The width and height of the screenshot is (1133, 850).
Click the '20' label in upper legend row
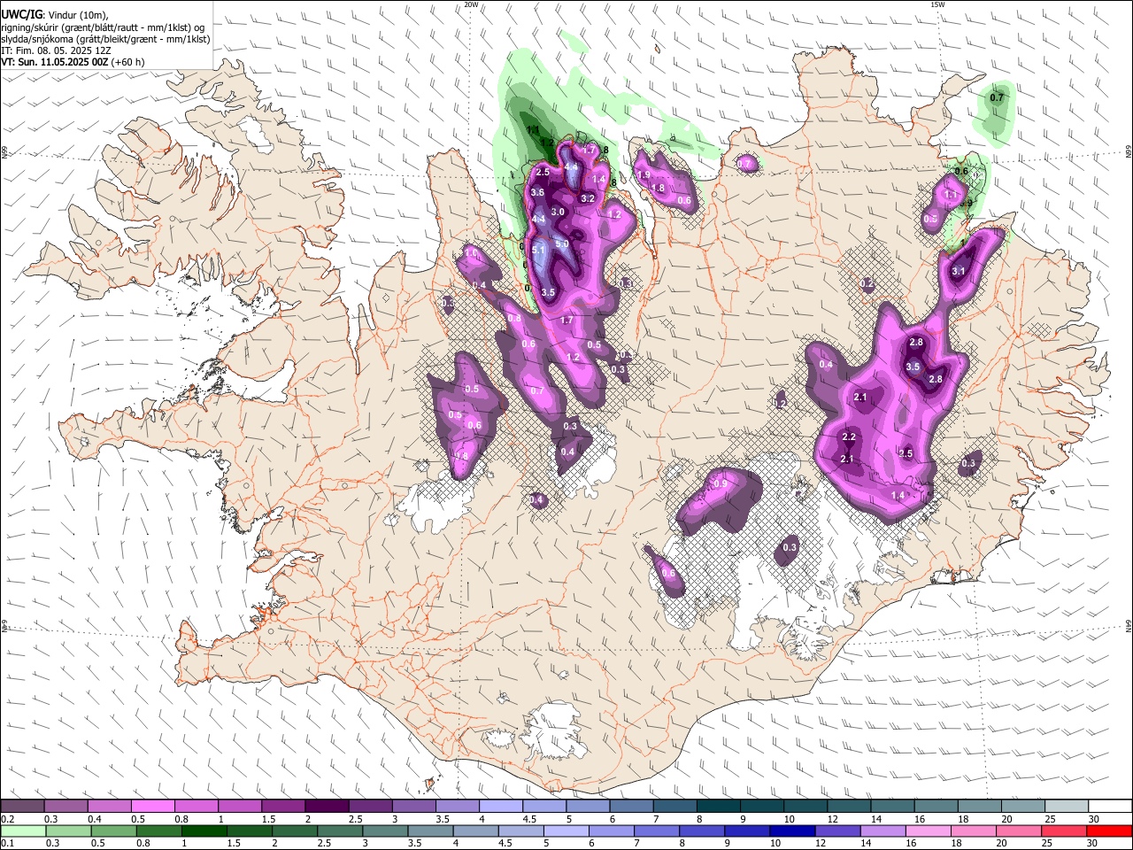click(x=1007, y=819)
